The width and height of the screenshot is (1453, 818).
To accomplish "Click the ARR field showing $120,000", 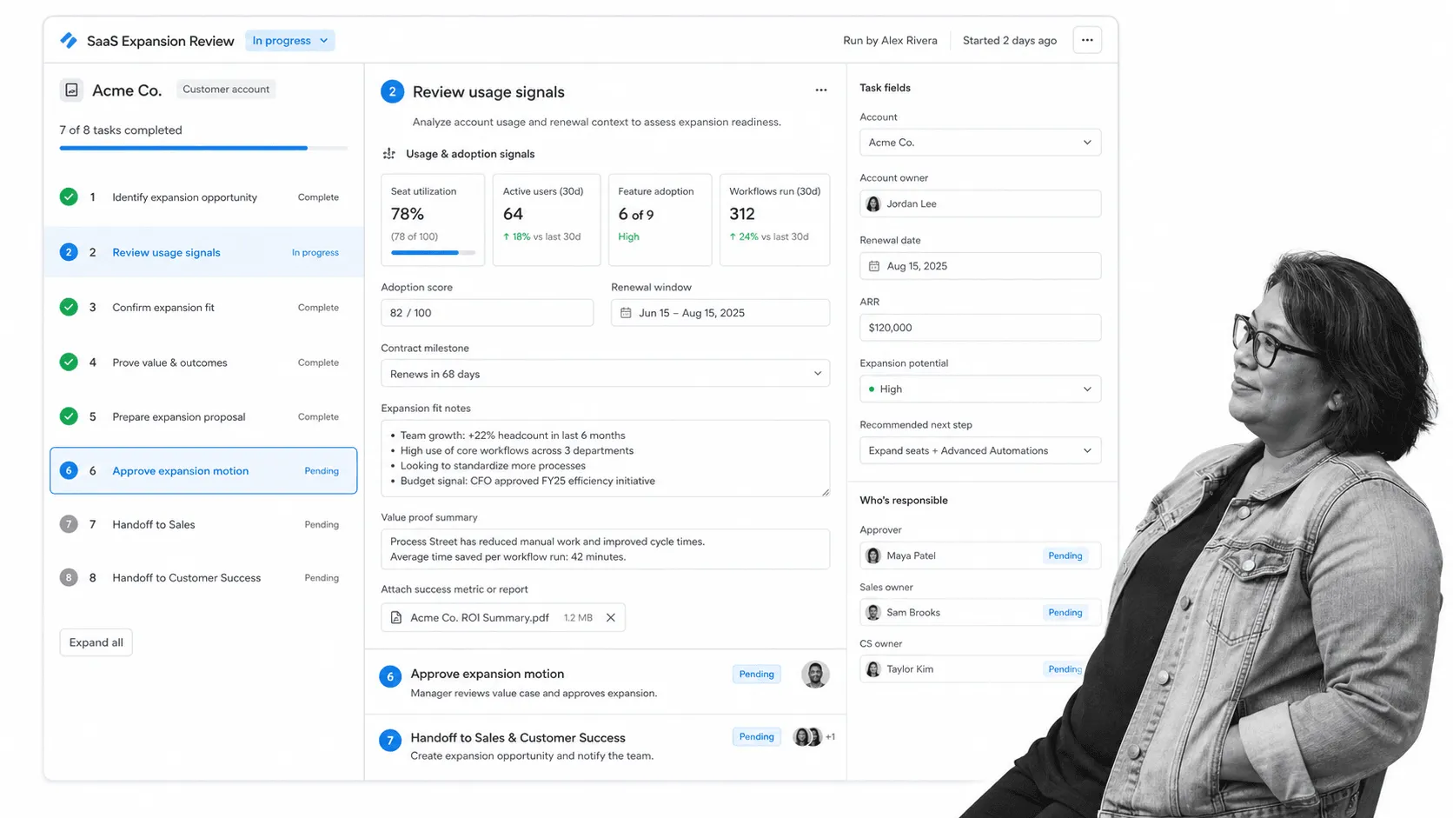I will tap(980, 328).
